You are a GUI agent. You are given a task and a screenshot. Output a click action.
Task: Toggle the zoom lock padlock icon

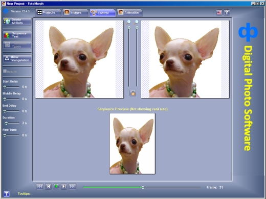132,93
